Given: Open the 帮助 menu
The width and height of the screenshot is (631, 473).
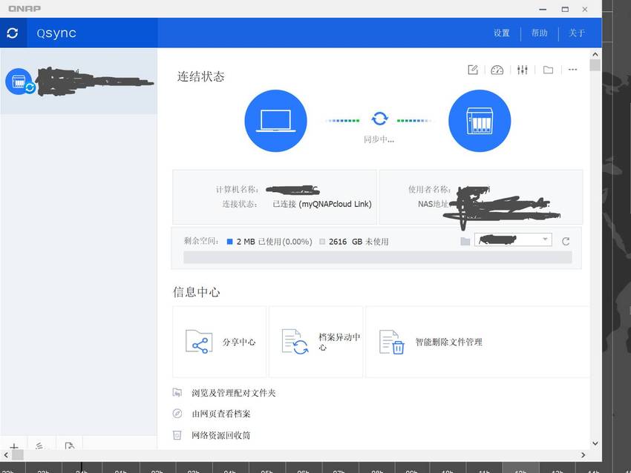Looking at the screenshot, I should (x=539, y=33).
